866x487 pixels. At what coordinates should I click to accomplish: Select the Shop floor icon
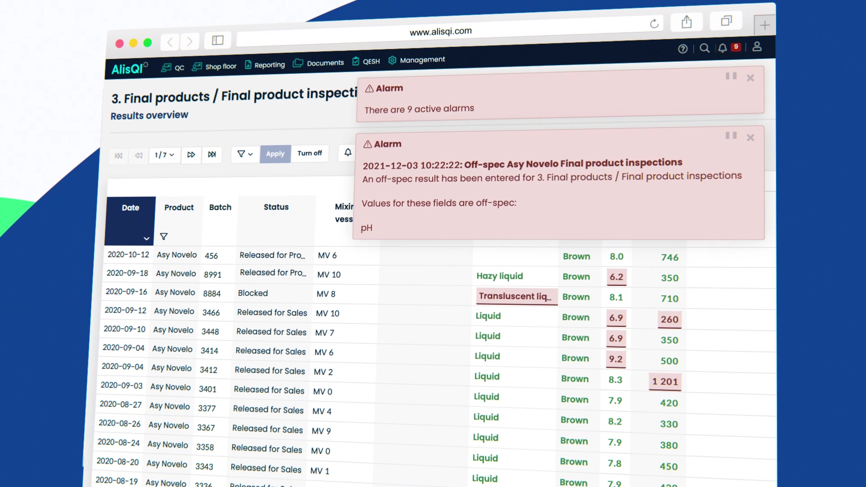click(197, 66)
